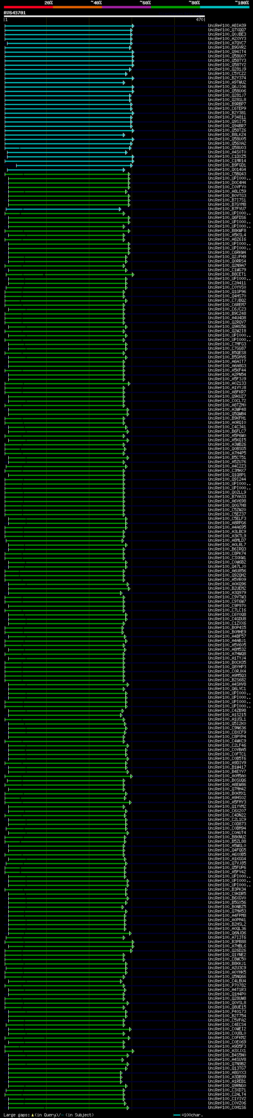Click the text UniRef100_C5YCZ2
The image size is (253, 1118).
coord(227,74)
